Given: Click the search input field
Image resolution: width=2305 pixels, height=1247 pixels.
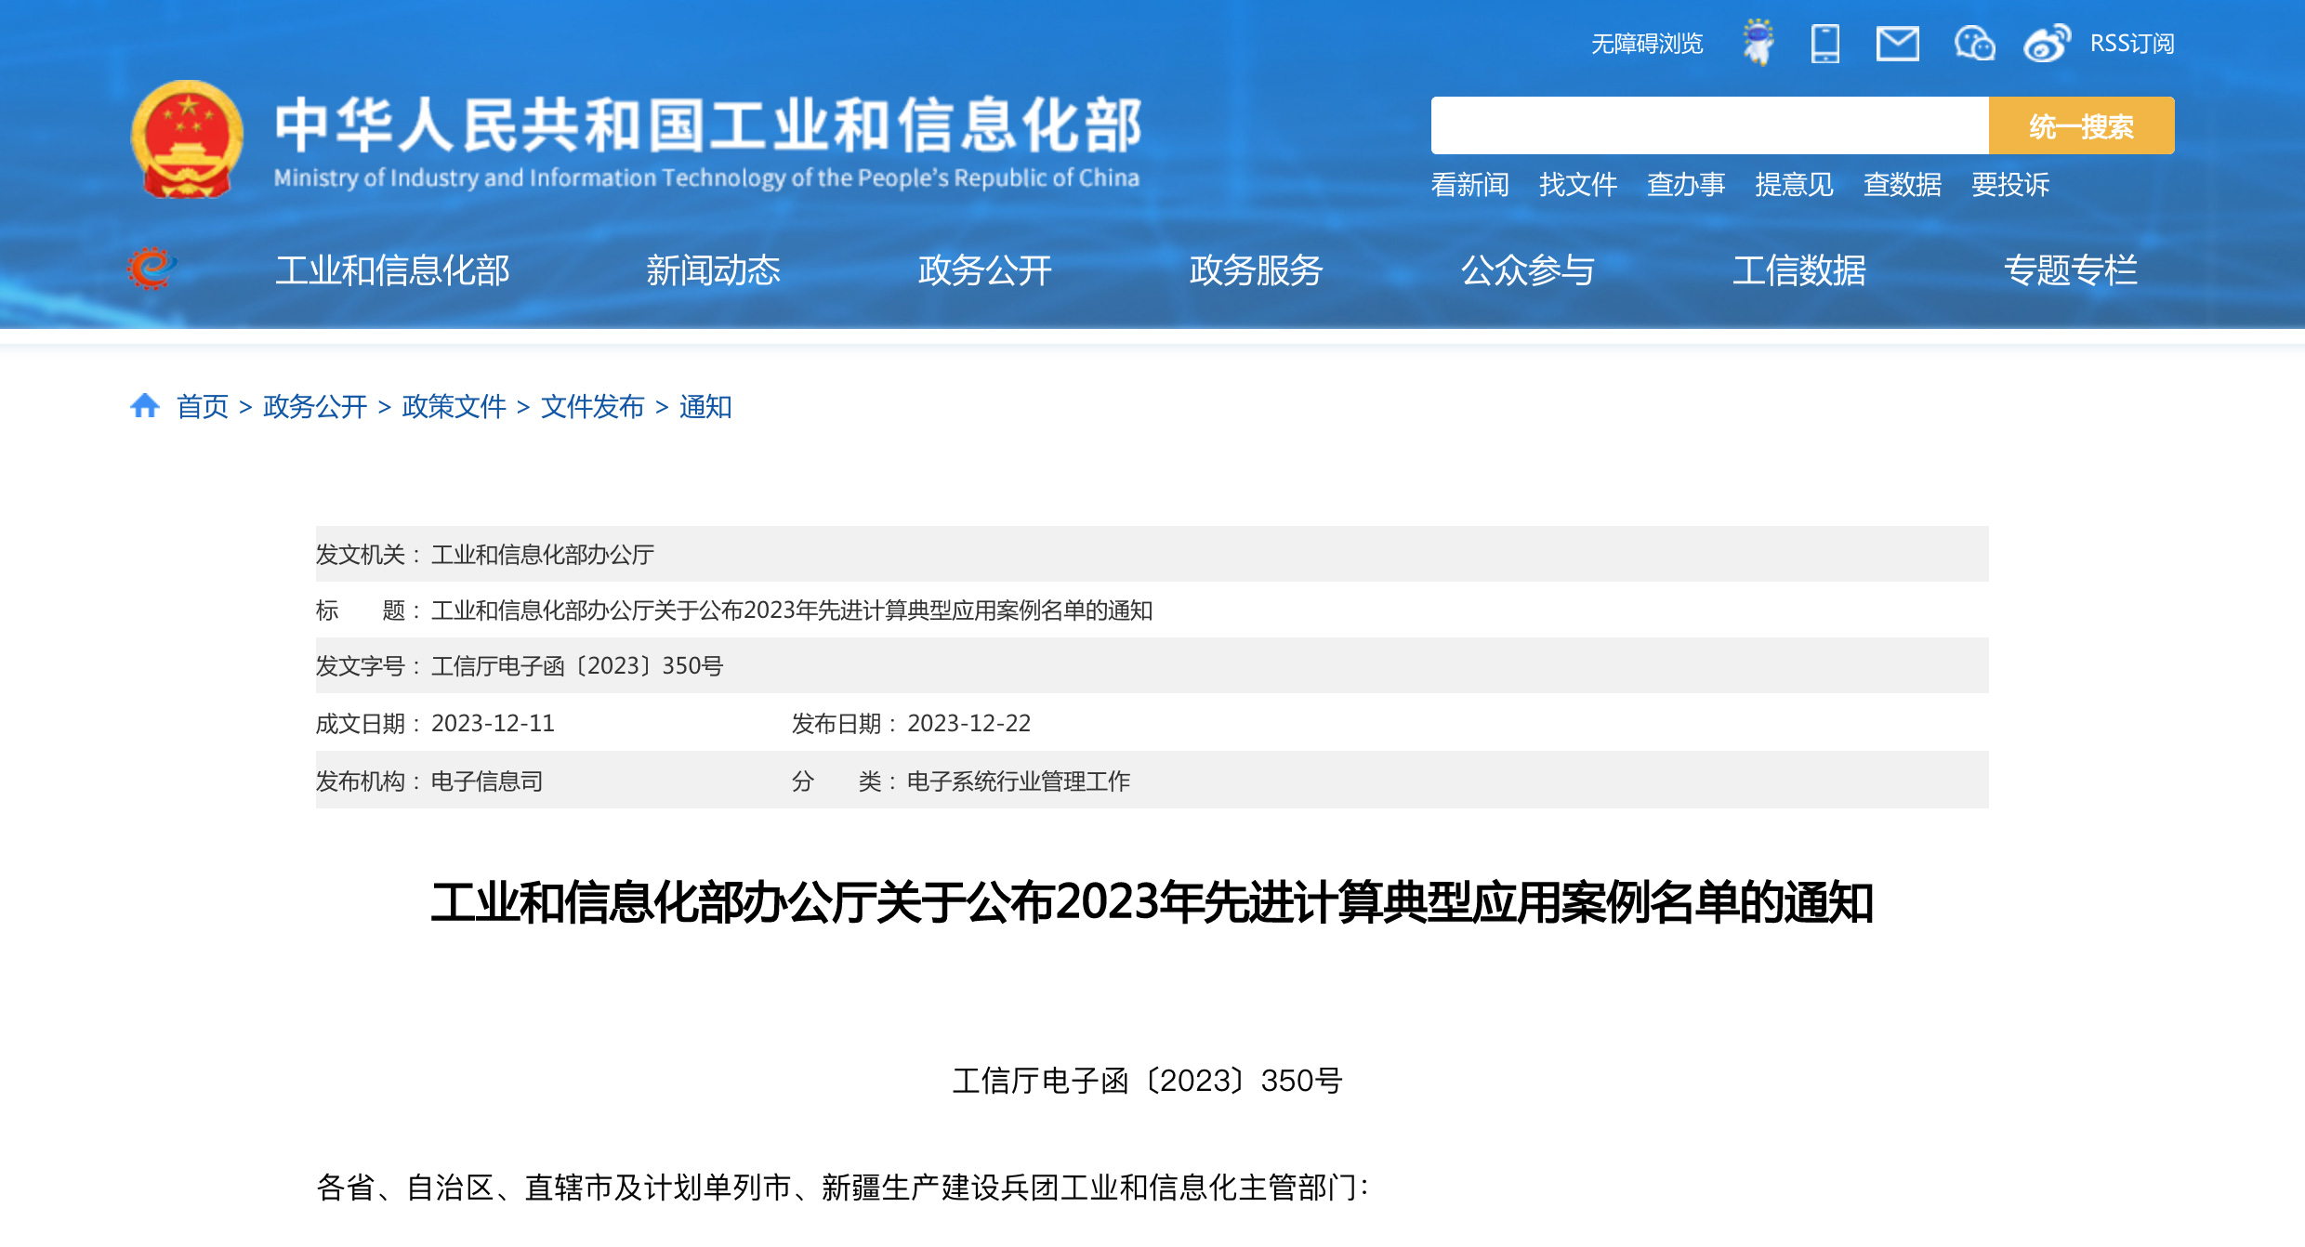Looking at the screenshot, I should point(1708,125).
